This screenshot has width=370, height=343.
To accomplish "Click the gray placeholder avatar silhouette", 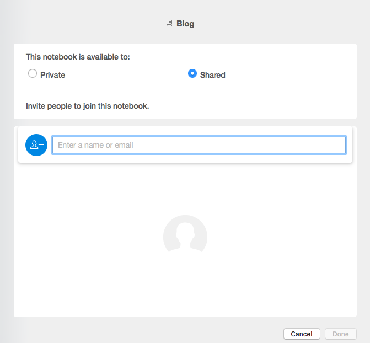I will 185,234.
